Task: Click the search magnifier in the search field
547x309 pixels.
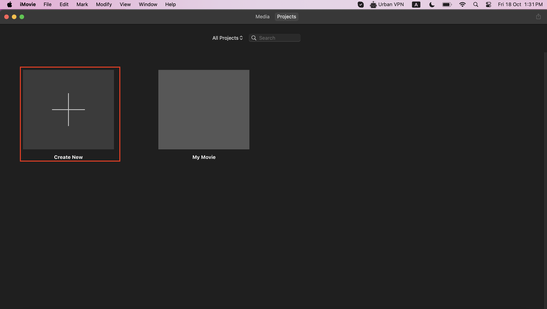Action: [x=254, y=38]
